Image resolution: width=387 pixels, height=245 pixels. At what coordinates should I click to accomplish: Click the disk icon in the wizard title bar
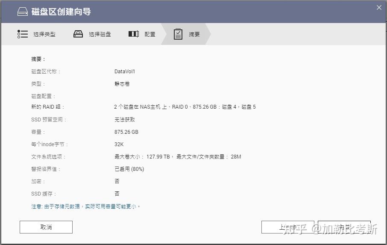[x=23, y=12]
